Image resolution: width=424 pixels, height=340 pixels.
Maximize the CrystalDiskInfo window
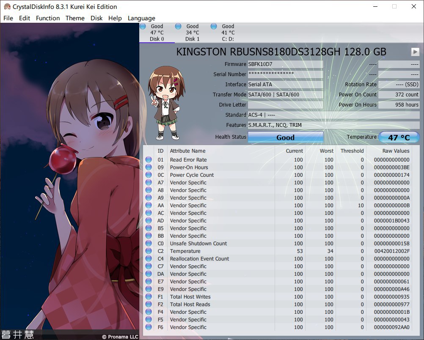(x=394, y=6)
